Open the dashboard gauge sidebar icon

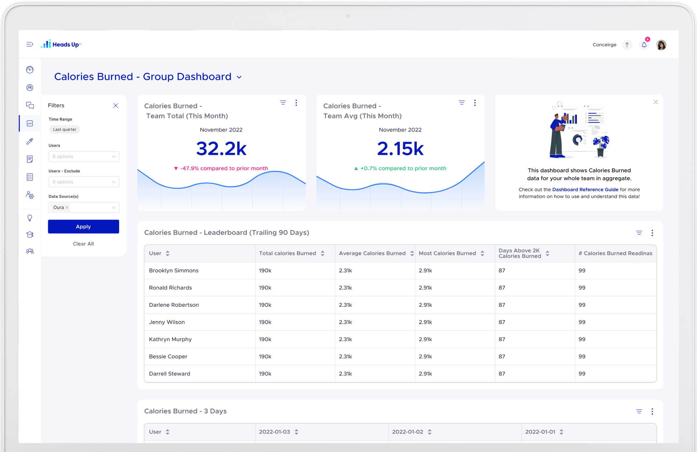pos(30,70)
